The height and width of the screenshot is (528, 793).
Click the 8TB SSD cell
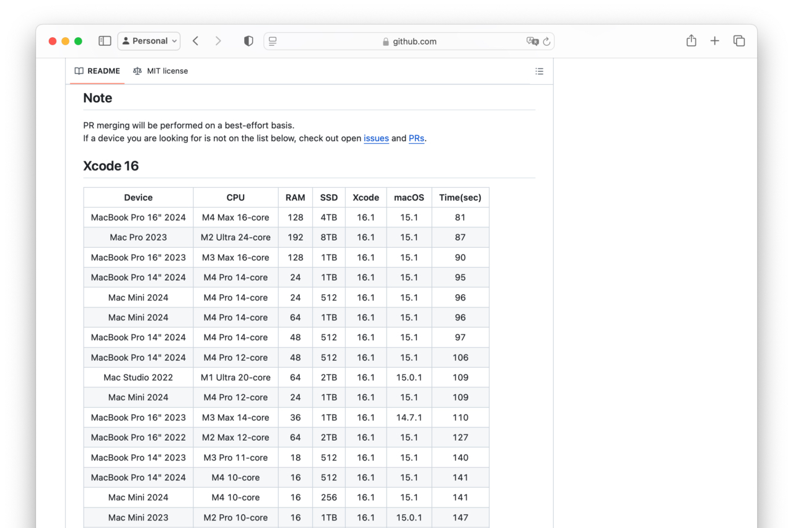click(329, 237)
